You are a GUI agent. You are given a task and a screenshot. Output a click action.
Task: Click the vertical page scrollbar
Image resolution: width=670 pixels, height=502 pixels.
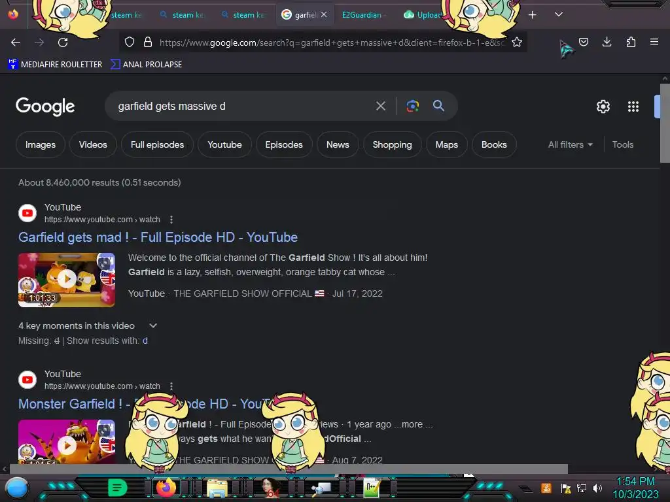(x=665, y=124)
